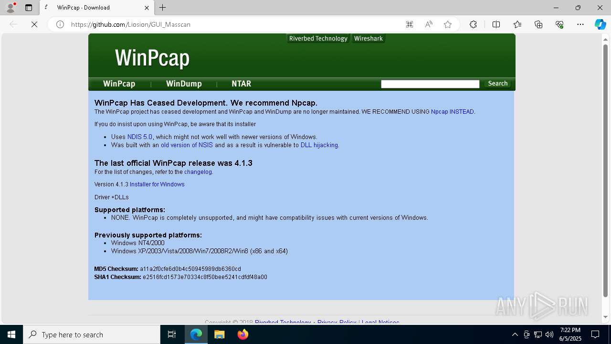Open the WinPcap navigation menu item

point(119,84)
